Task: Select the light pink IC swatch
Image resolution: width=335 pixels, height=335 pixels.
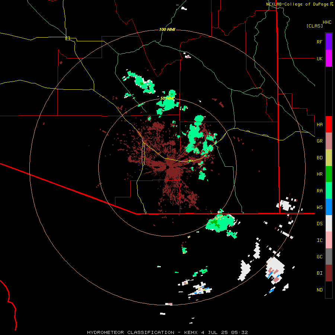Action: click(329, 240)
